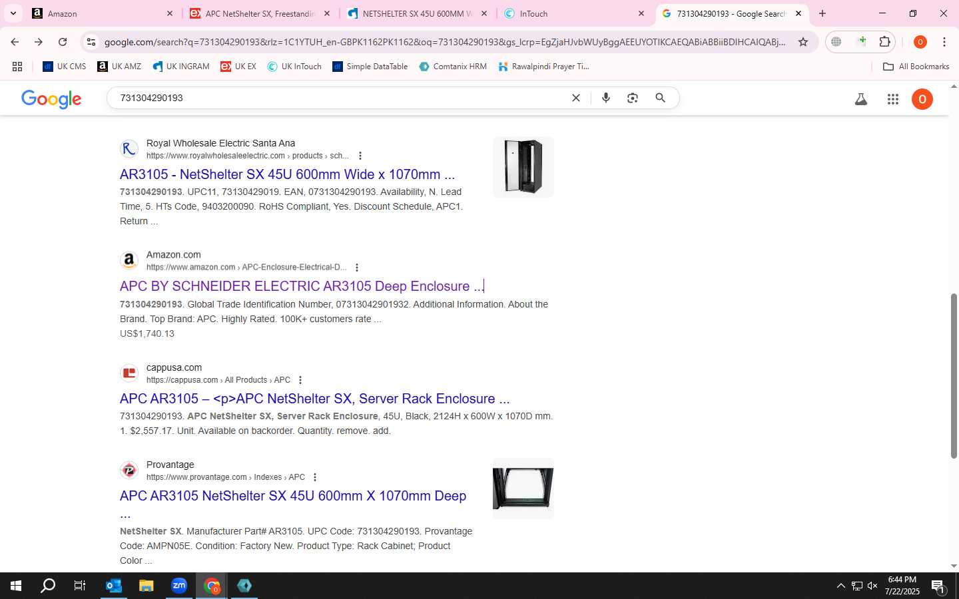Open APC BY SCHNEIDER ELECTRIC AR3105 Amazon result
This screenshot has height=599, width=959.
(302, 286)
